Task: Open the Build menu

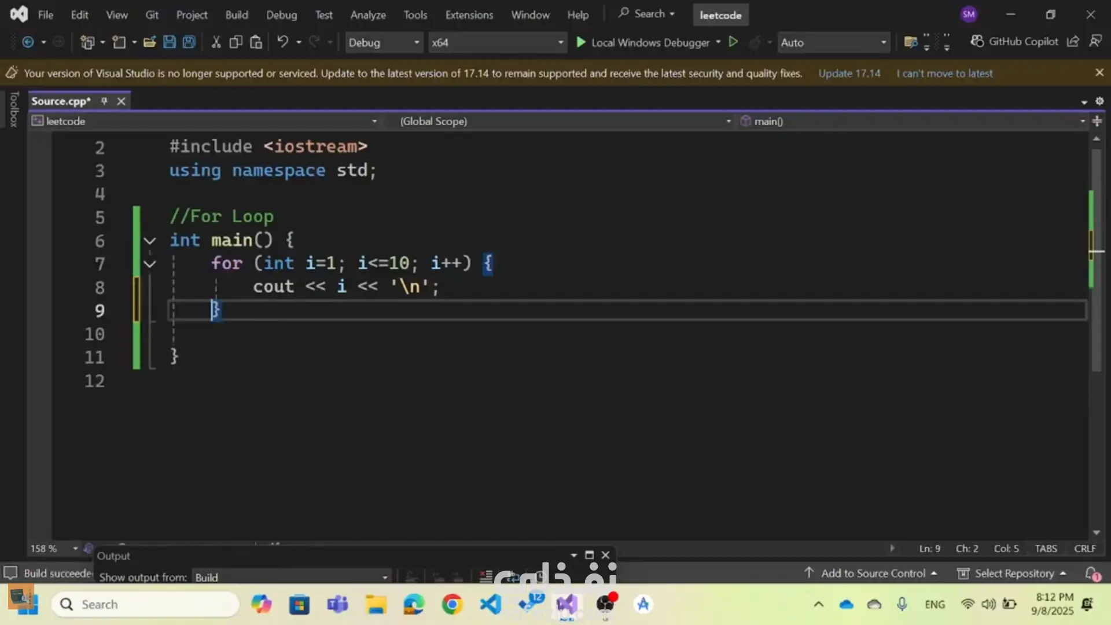Action: point(236,15)
